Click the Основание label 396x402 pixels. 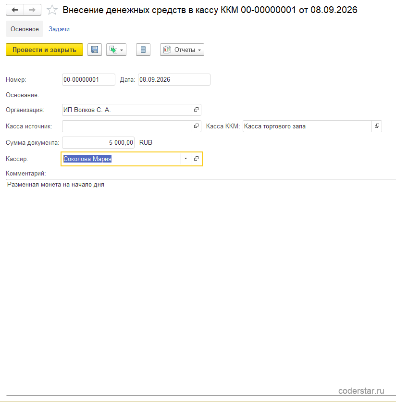pos(23,95)
